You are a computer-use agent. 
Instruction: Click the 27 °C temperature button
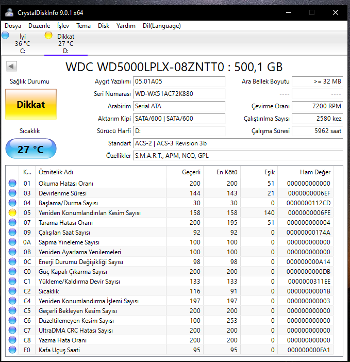point(31,149)
